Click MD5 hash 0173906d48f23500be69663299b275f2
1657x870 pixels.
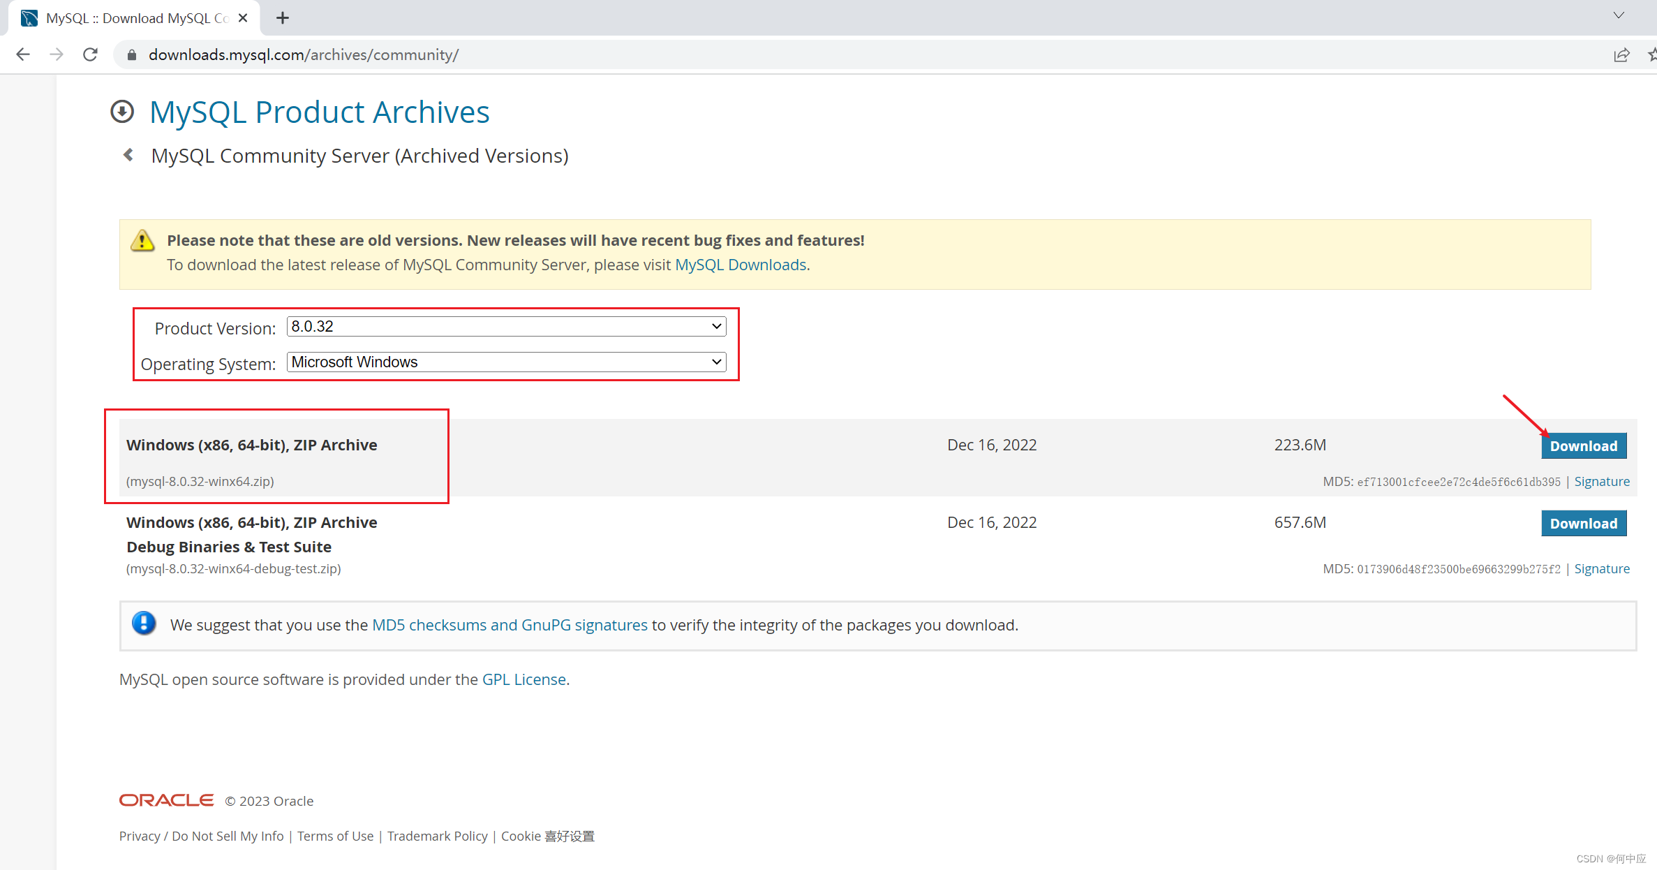[1459, 569]
